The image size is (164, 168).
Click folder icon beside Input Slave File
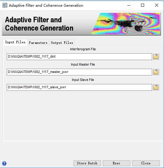tap(156, 87)
